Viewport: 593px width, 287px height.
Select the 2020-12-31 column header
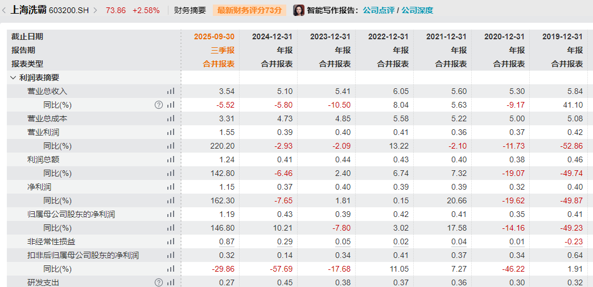pyautogui.click(x=504, y=36)
